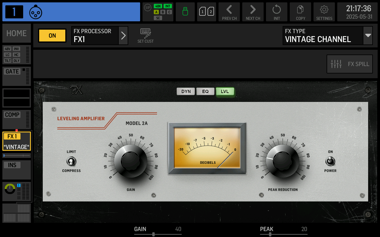Open the SETTINGS gear
Viewport: 380px width, 237px height.
coord(324,12)
